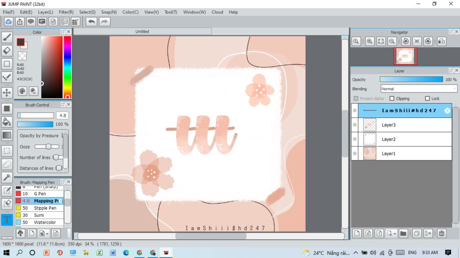Open the Windows Start menu

(x=6, y=253)
